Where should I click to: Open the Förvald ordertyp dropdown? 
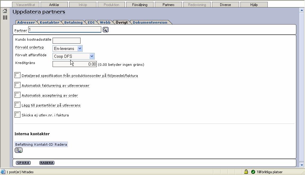68,48
